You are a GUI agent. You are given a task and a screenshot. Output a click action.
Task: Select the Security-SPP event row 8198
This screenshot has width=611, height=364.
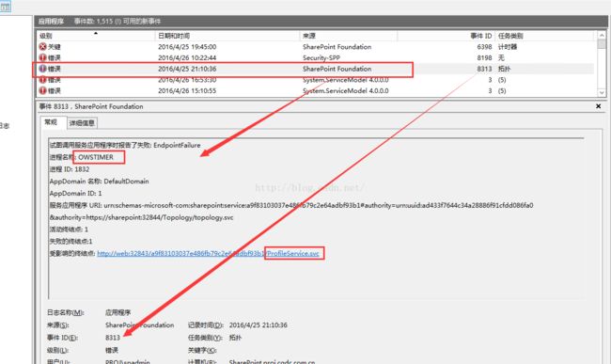pos(316,57)
